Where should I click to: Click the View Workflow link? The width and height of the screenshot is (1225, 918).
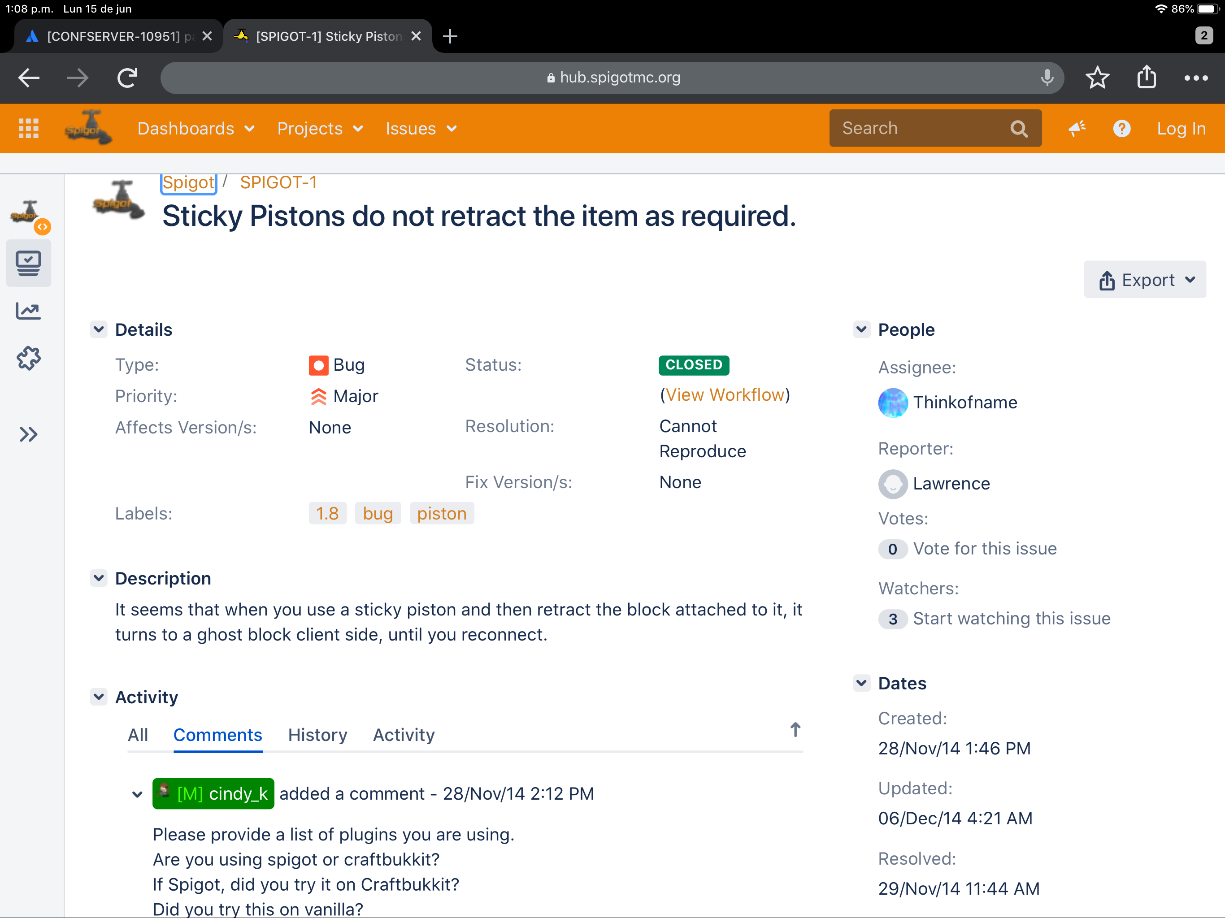pyautogui.click(x=725, y=395)
